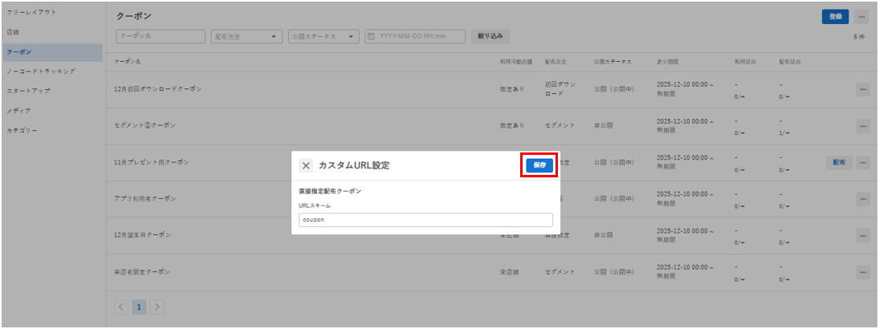Click the 絞り込み button
This screenshot has height=329, width=879.
(490, 36)
